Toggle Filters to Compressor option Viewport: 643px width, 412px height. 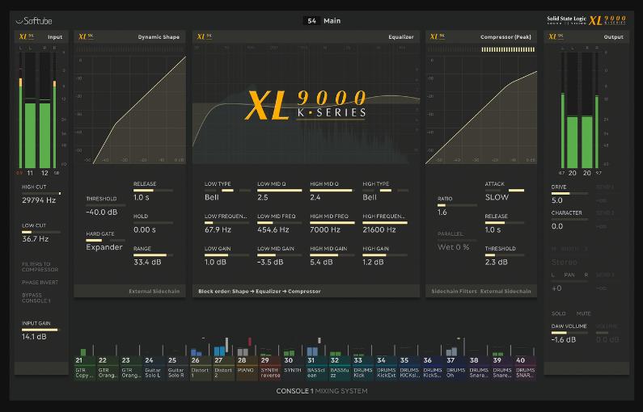40,267
